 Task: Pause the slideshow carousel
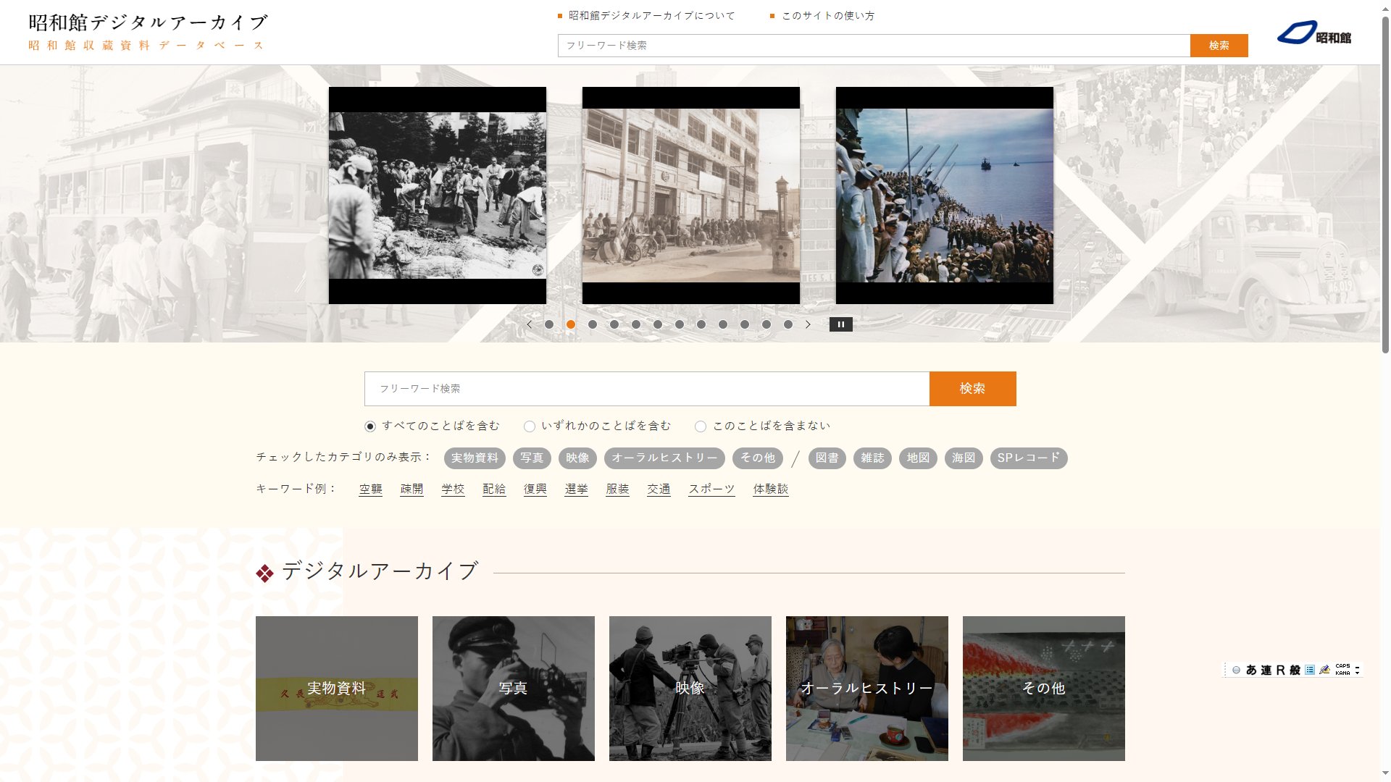pyautogui.click(x=840, y=324)
